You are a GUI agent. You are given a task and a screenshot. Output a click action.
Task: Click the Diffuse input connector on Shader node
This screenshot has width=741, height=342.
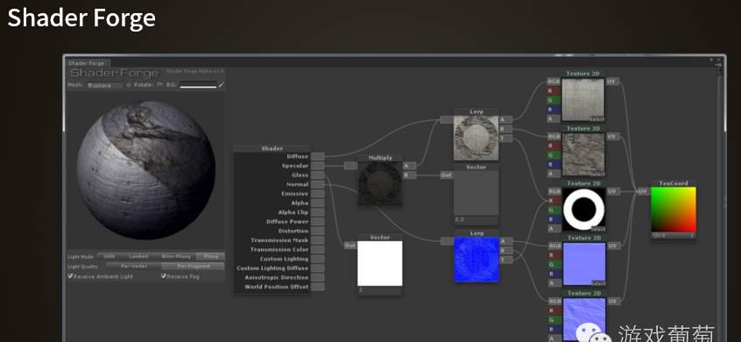point(318,157)
